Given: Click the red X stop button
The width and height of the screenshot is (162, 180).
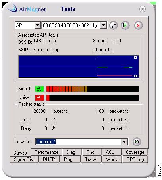Looking at the screenshot, I should point(138,25).
